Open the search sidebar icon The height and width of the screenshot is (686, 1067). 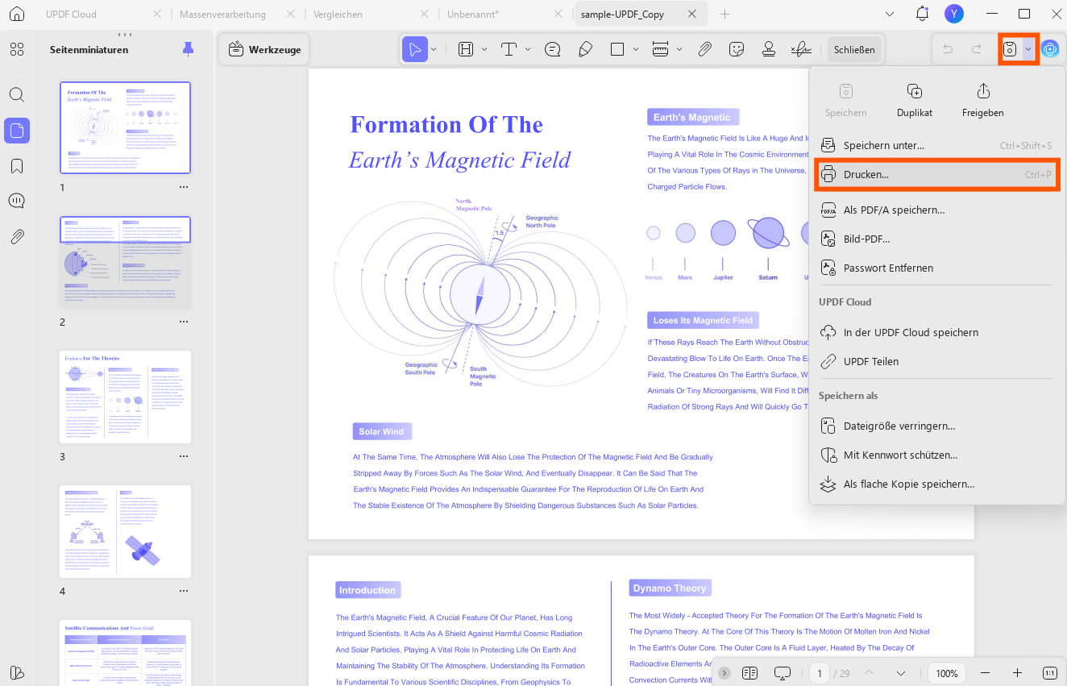coord(17,94)
